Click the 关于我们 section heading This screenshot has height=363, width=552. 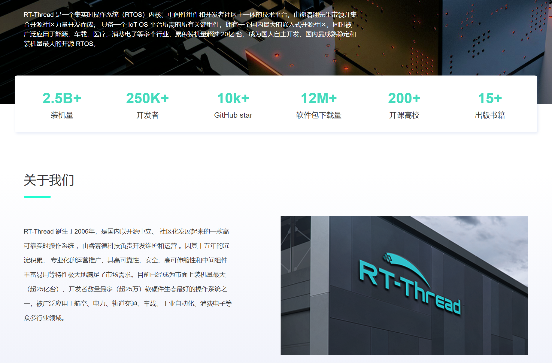49,180
